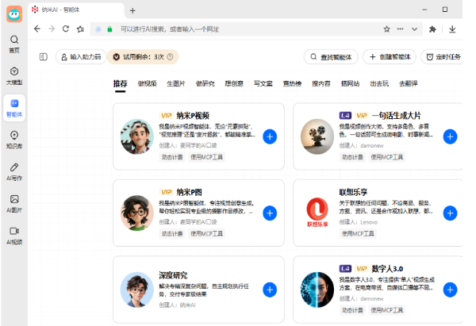This screenshot has height=326, width=476.
Task: Click the address bar search field
Action: (238, 29)
